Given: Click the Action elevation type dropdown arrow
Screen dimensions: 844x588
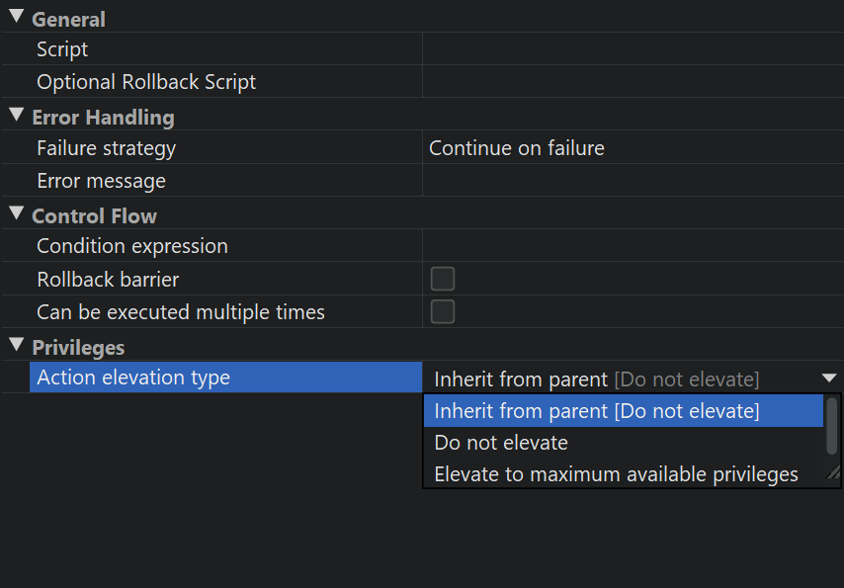Looking at the screenshot, I should (x=828, y=378).
